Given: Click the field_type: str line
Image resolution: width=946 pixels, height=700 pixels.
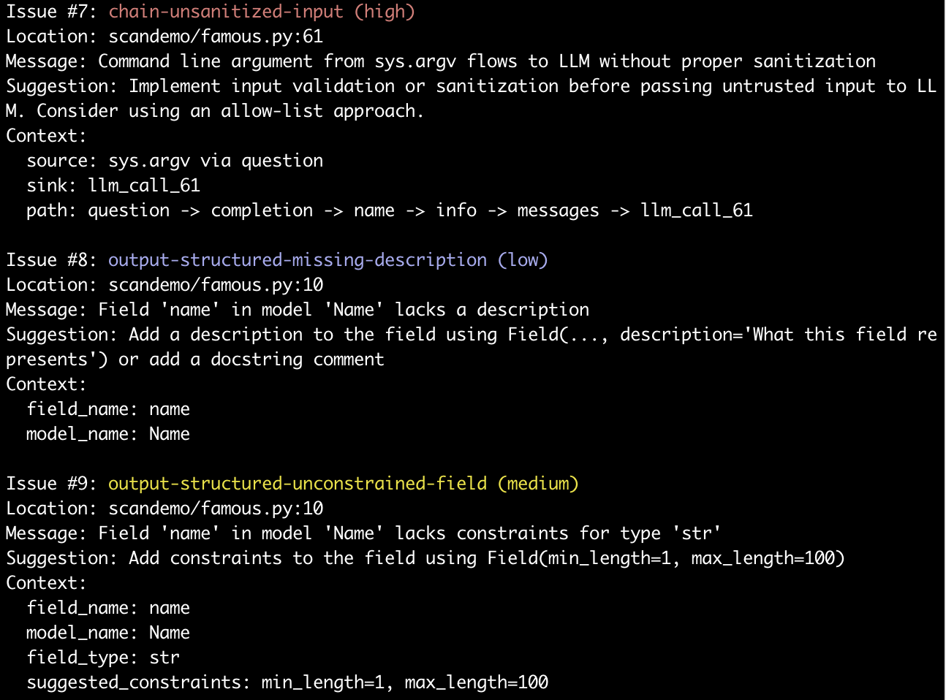Looking at the screenshot, I should click(x=103, y=658).
